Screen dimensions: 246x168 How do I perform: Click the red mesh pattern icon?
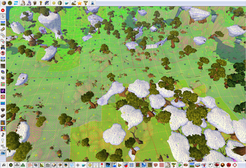(162, 165)
